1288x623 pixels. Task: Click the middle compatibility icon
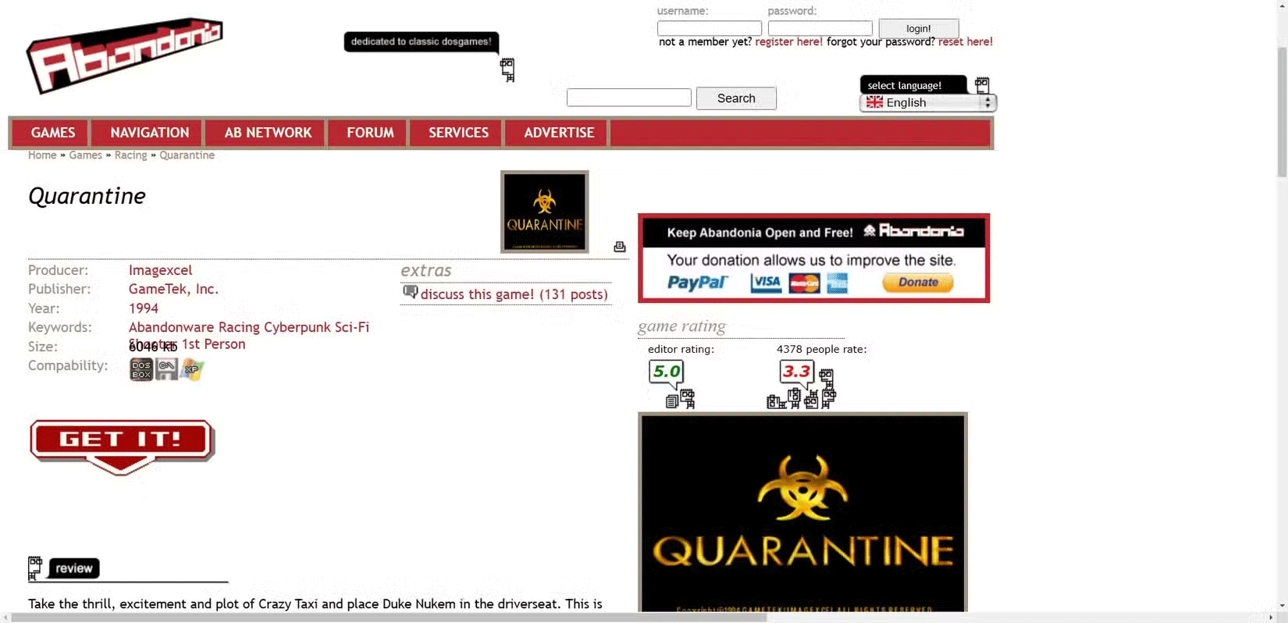[166, 369]
